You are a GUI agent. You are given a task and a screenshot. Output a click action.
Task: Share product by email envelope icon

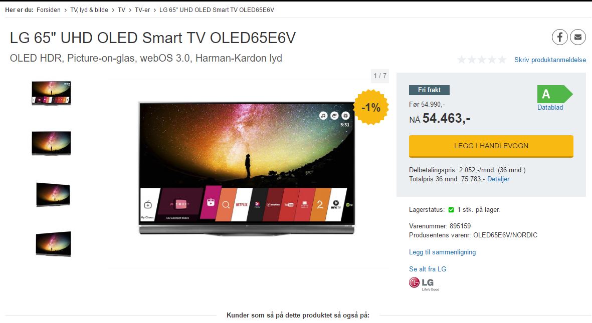[578, 37]
